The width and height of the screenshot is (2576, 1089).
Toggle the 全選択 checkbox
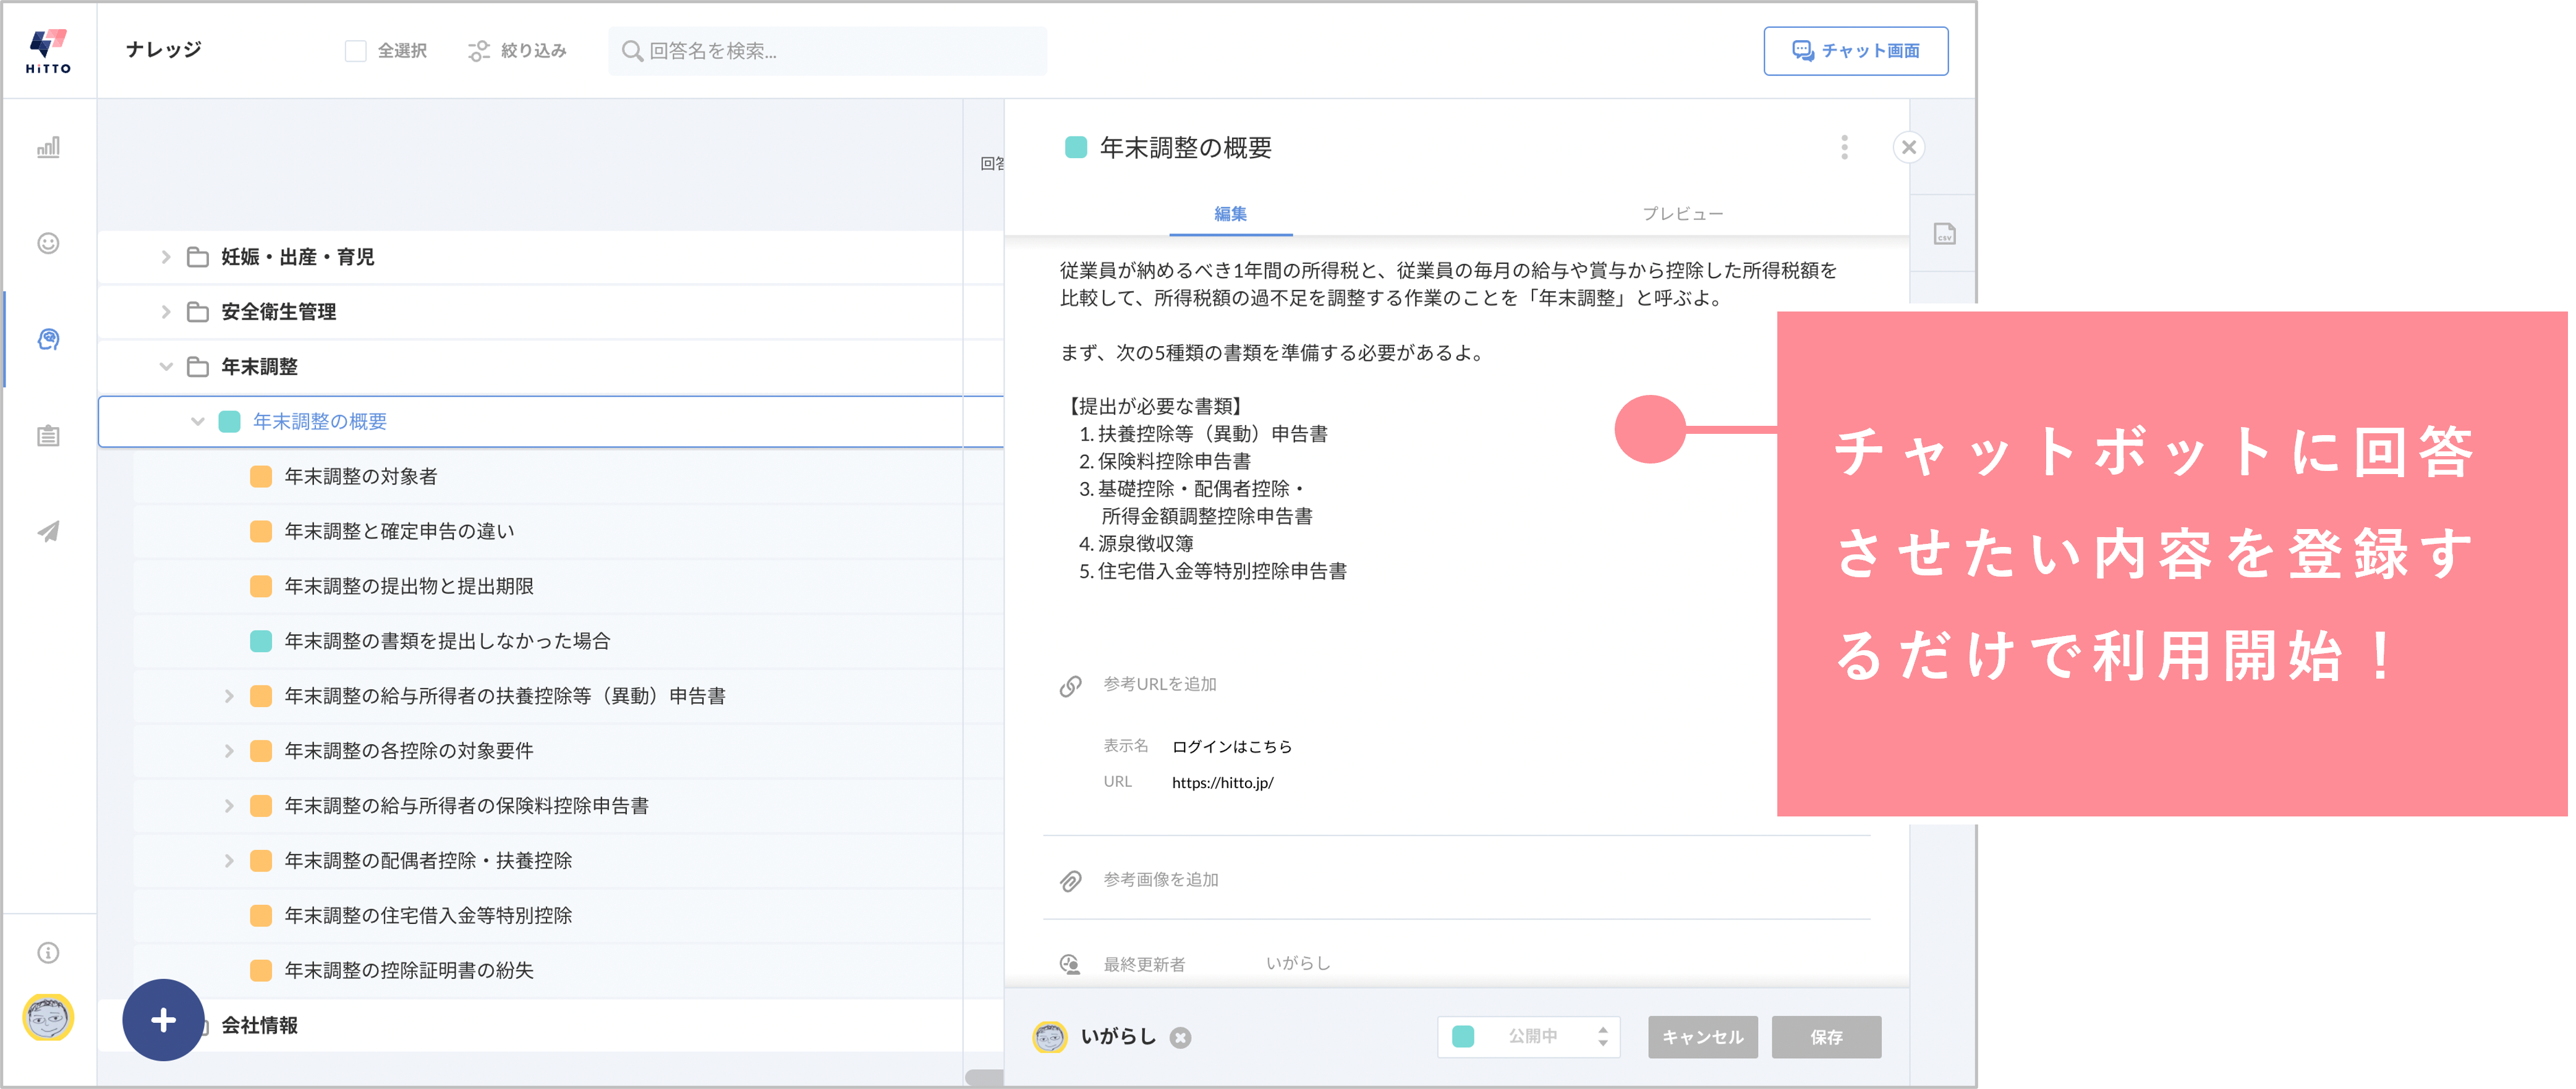pyautogui.click(x=355, y=51)
